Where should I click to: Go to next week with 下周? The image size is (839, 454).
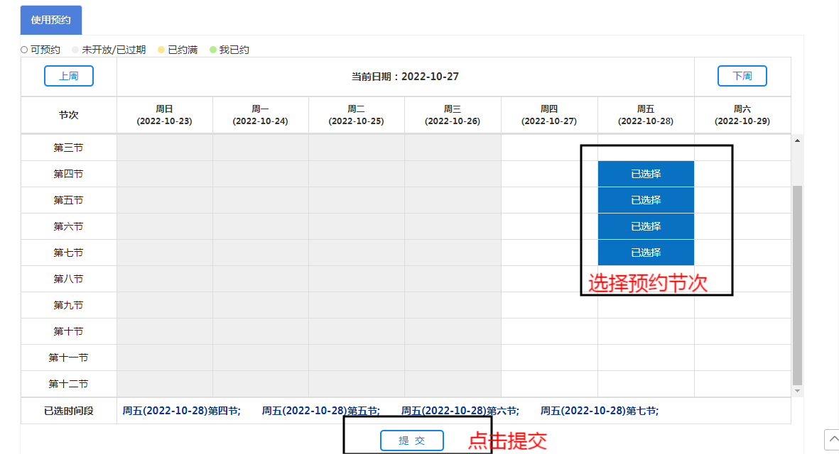[742, 76]
